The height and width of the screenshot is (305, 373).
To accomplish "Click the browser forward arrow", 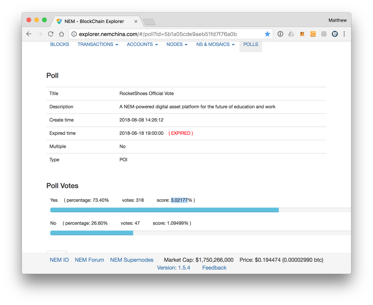I will (39, 34).
